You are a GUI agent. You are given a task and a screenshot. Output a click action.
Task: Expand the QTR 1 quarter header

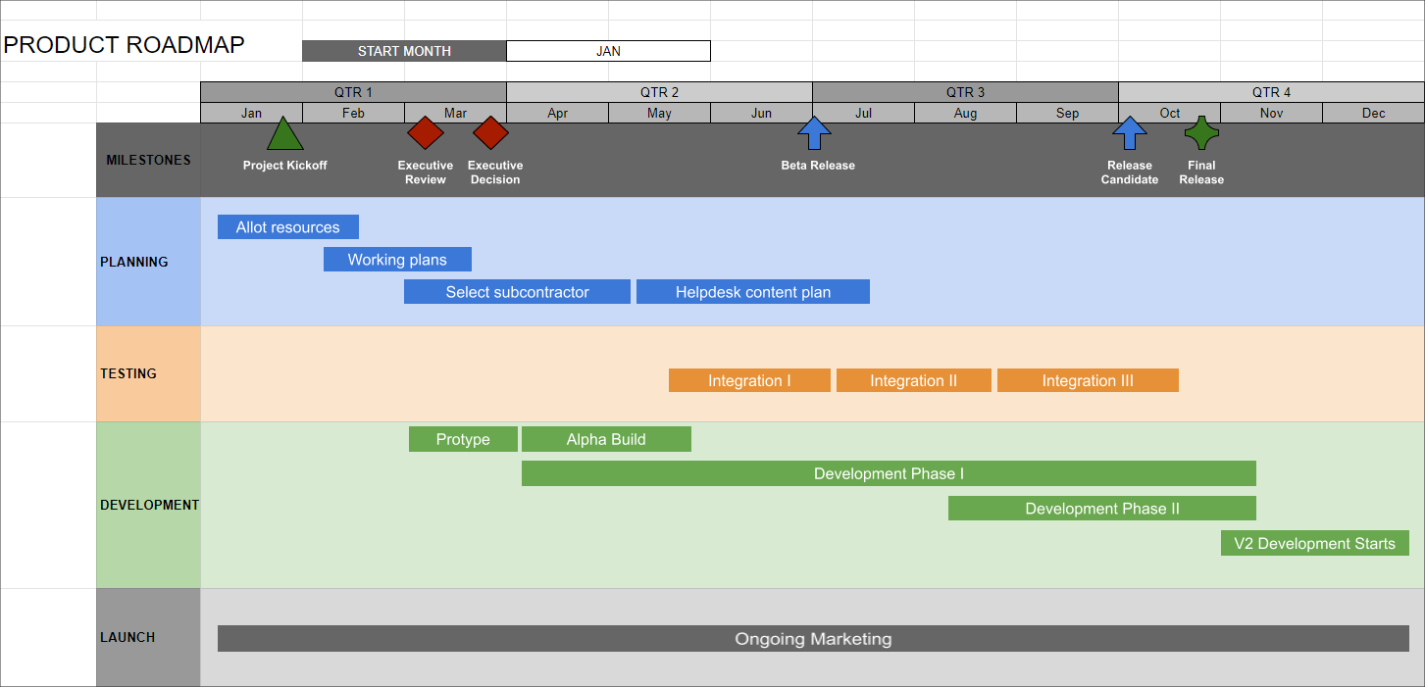353,91
